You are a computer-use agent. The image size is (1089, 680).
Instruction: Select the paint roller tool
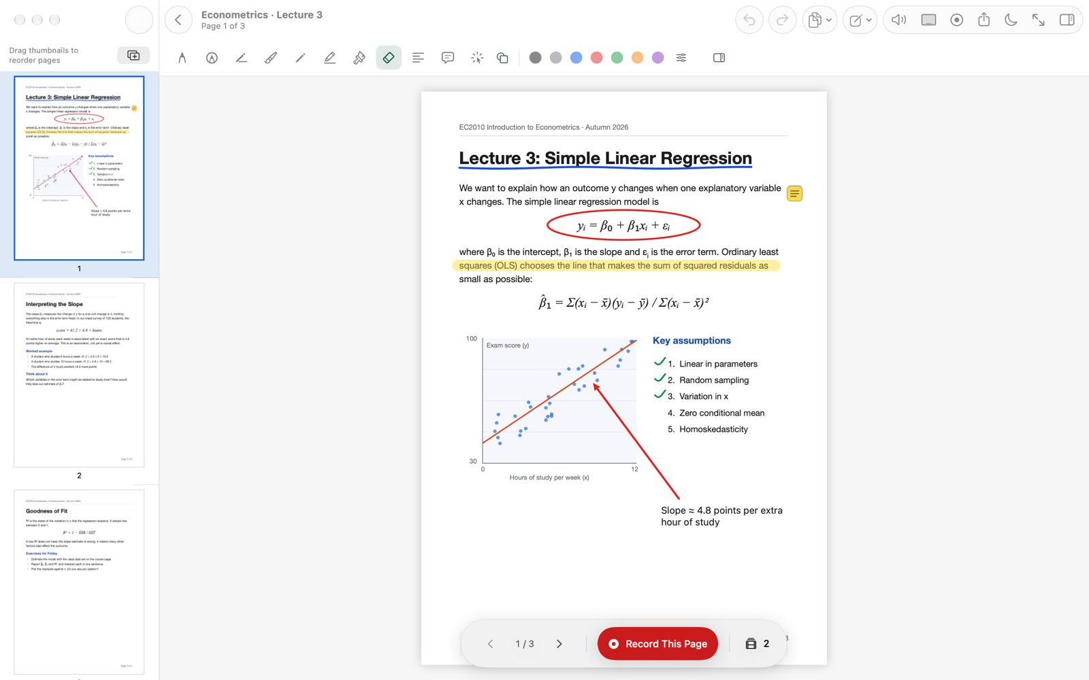coord(359,58)
